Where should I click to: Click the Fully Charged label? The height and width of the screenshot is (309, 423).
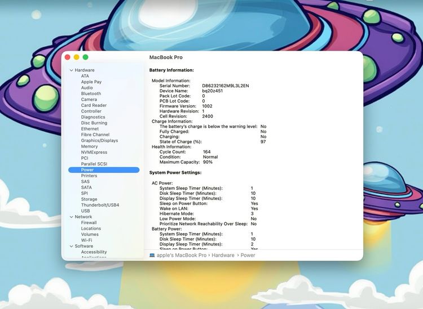pyautogui.click(x=174, y=132)
